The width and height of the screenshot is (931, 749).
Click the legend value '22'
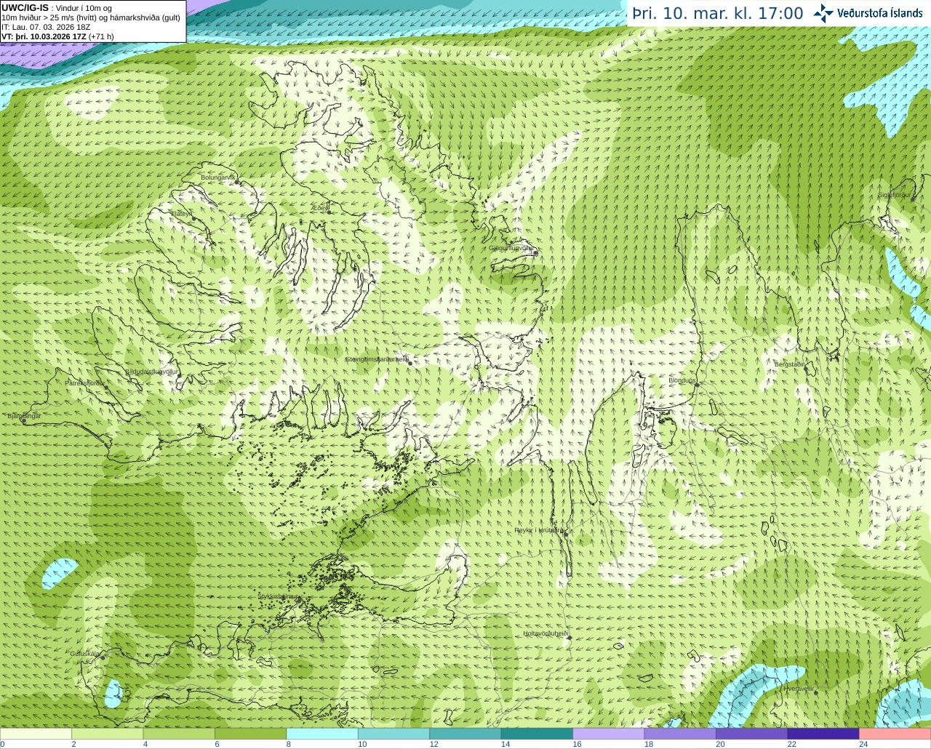[x=792, y=744]
